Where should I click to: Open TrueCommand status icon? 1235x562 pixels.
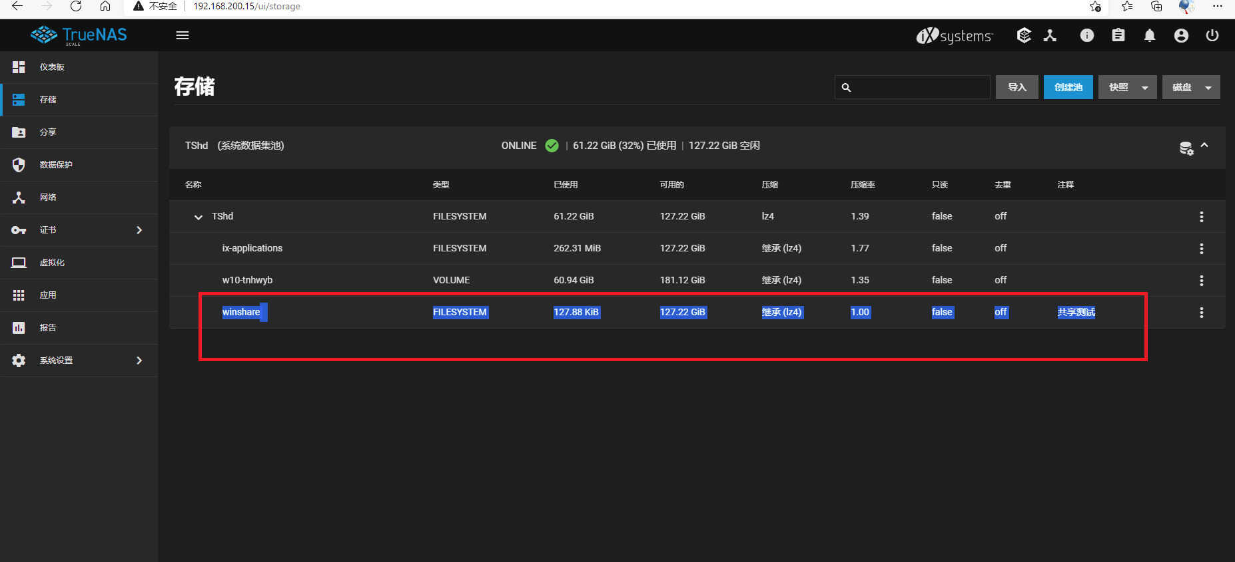click(1024, 36)
